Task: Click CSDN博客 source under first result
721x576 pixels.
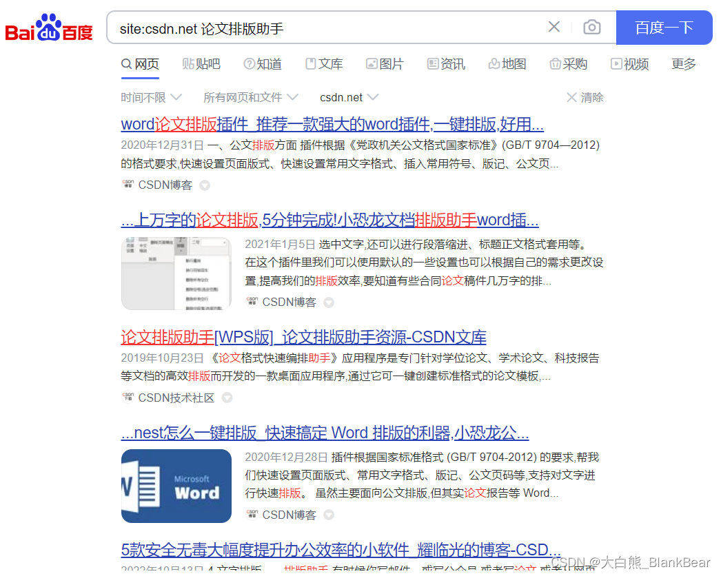Action: click(x=165, y=185)
